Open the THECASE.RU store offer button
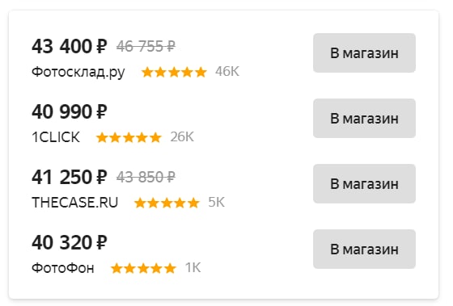Viewport: 453px width, 306px height. 364,184
